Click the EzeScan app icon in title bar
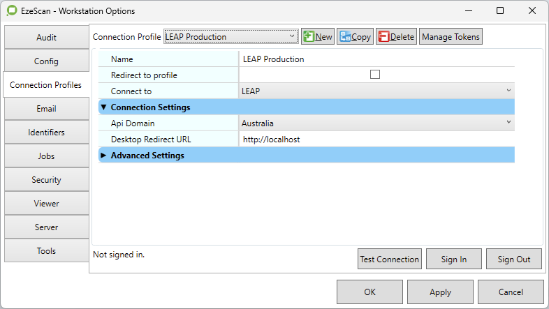This screenshot has height=309, width=549. click(x=12, y=11)
